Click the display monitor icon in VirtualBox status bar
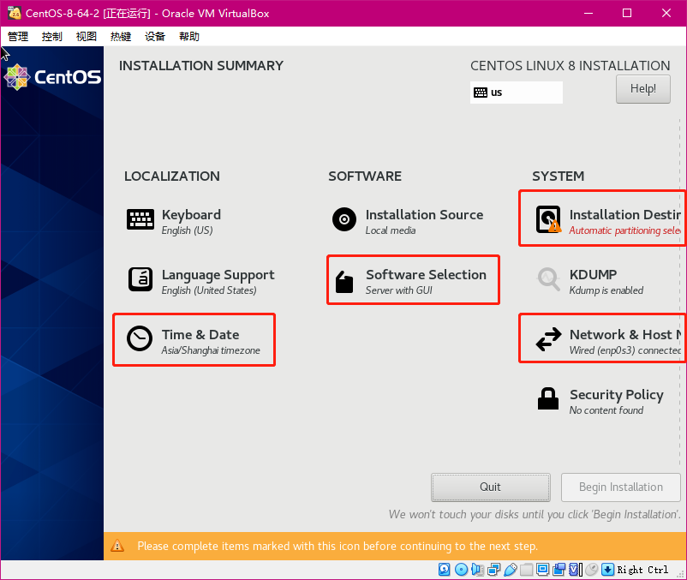Viewport: 687px width, 580px height. coord(542,570)
